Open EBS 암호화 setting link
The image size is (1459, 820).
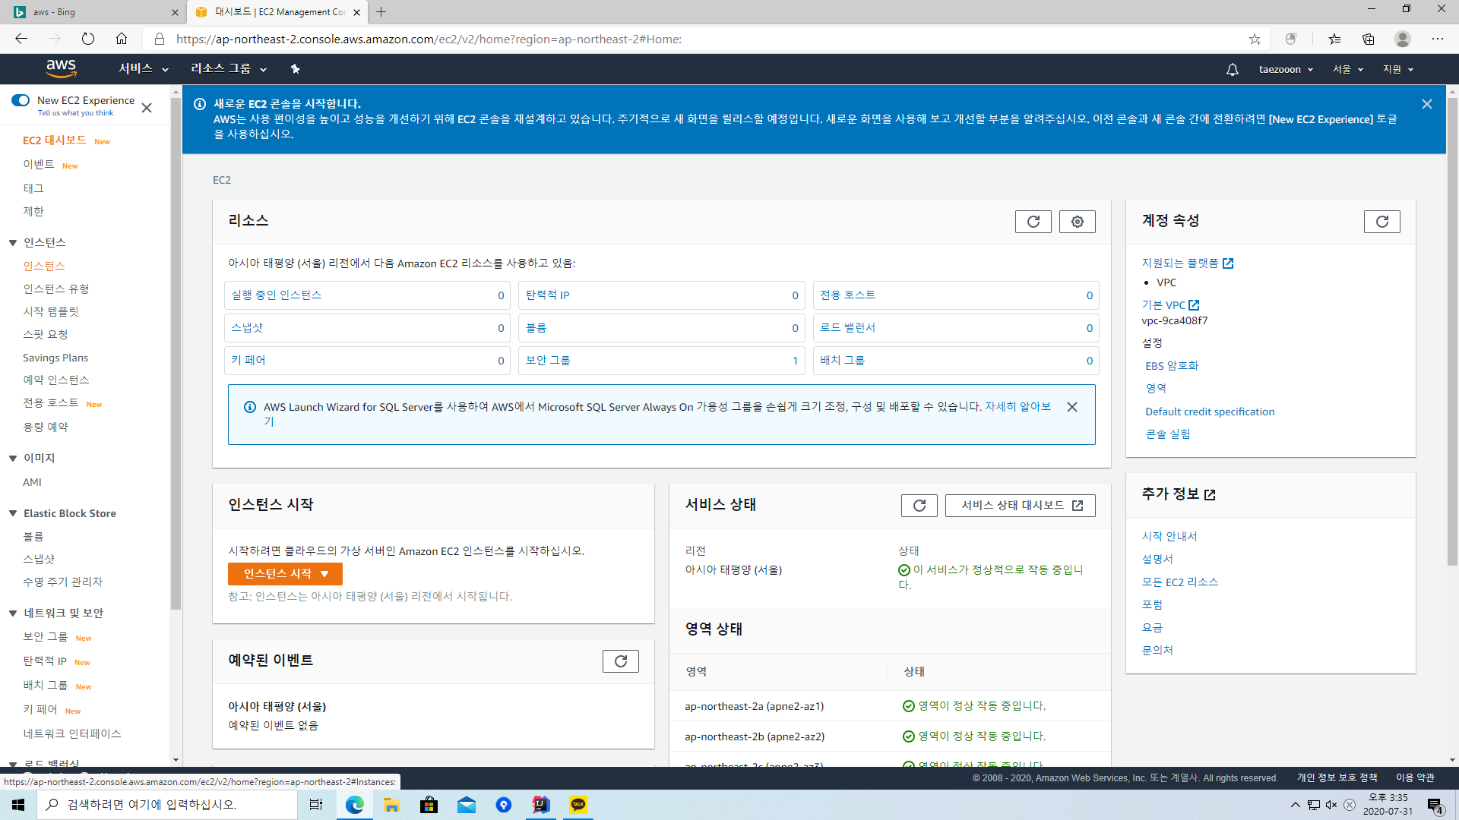1172,365
